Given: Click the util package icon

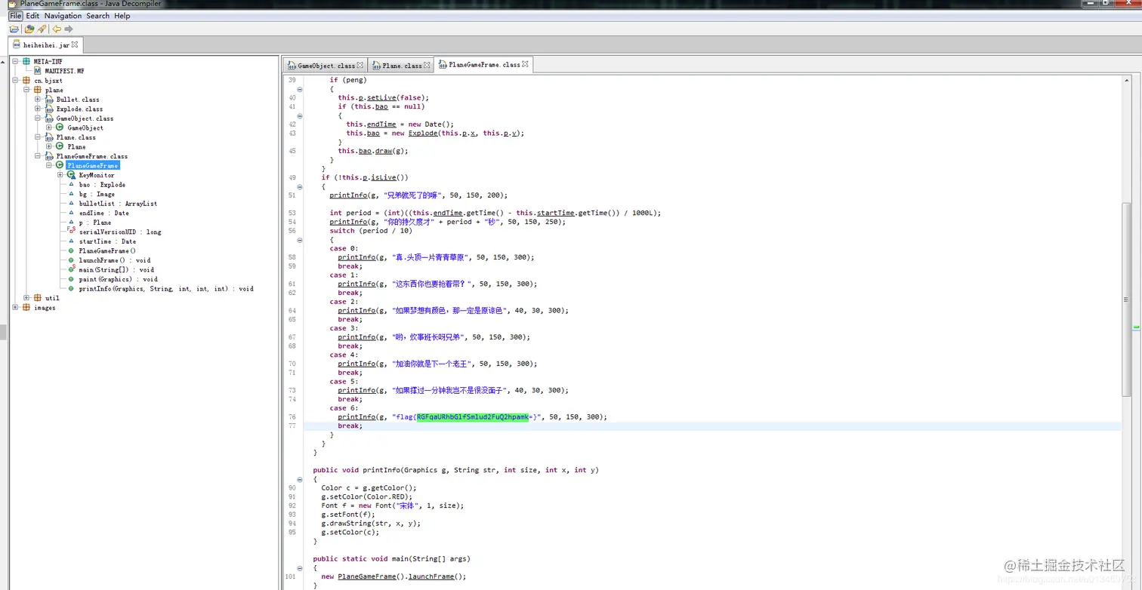Looking at the screenshot, I should [38, 298].
